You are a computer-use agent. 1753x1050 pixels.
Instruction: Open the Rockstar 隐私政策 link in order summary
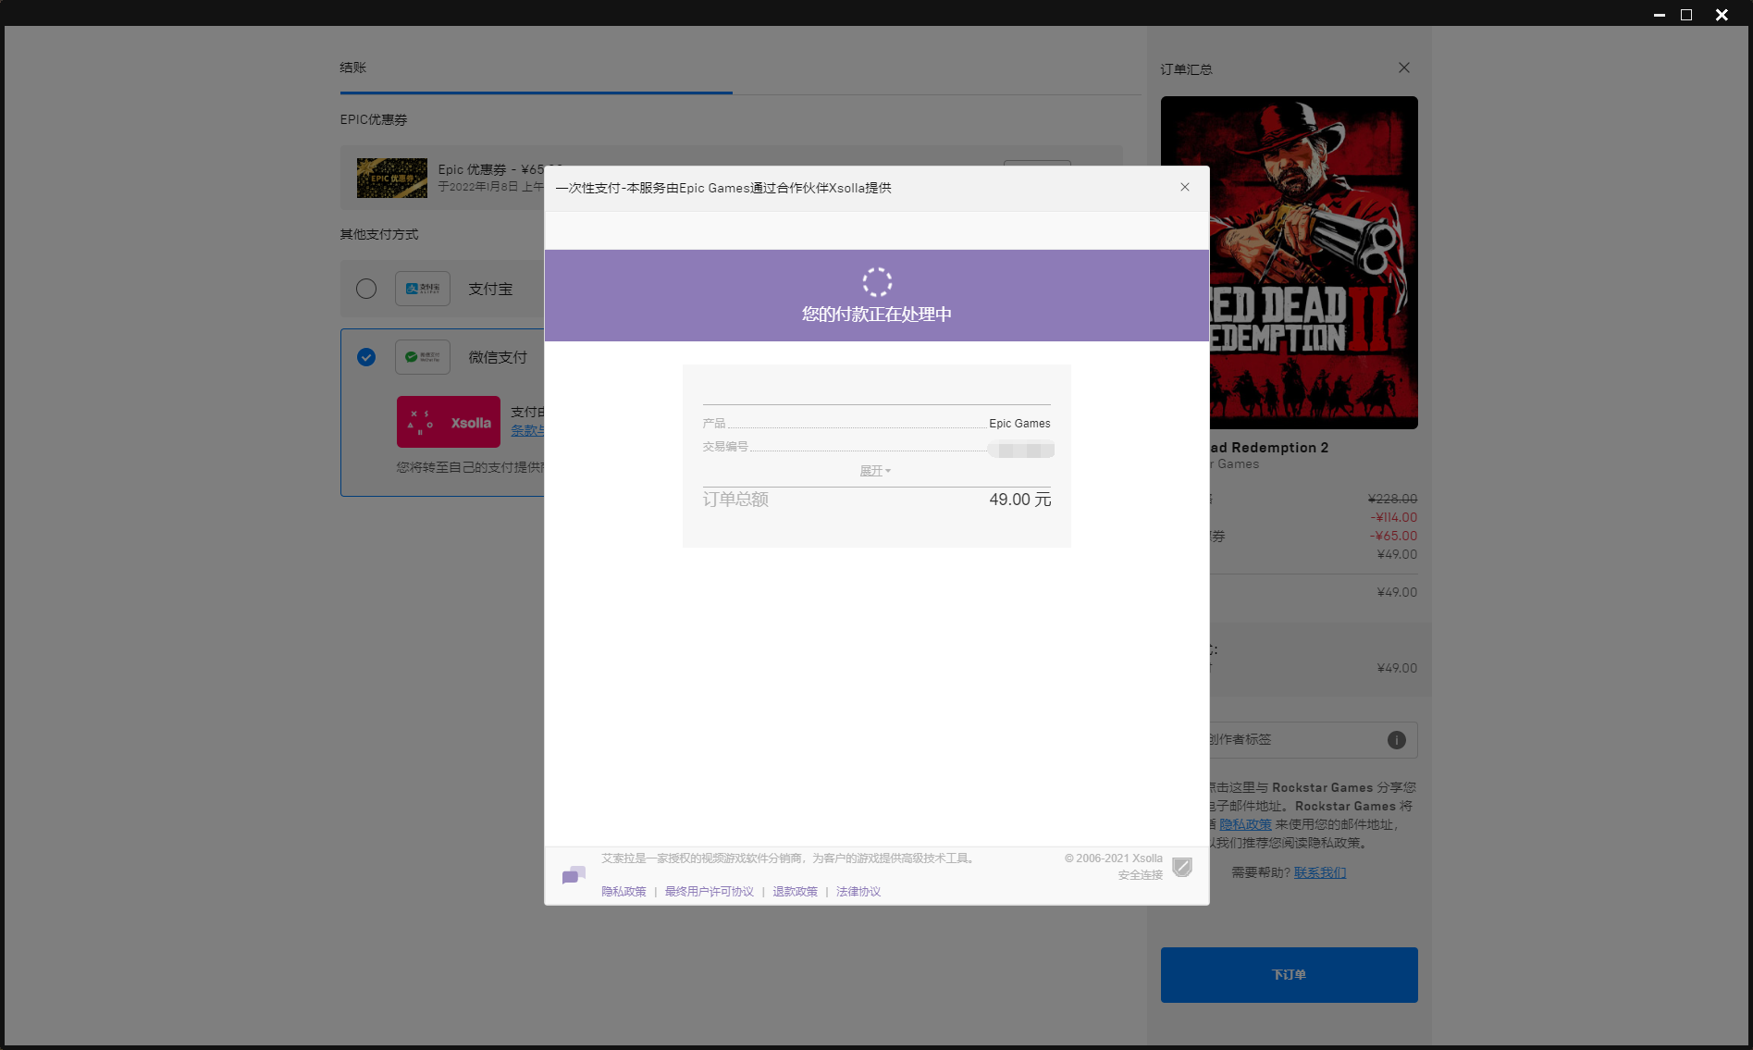[x=1245, y=824]
